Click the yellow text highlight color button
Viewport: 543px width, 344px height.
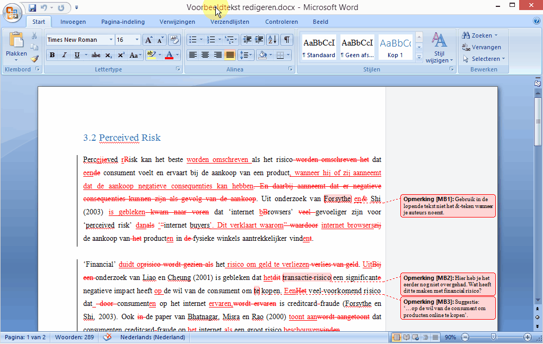(x=151, y=55)
